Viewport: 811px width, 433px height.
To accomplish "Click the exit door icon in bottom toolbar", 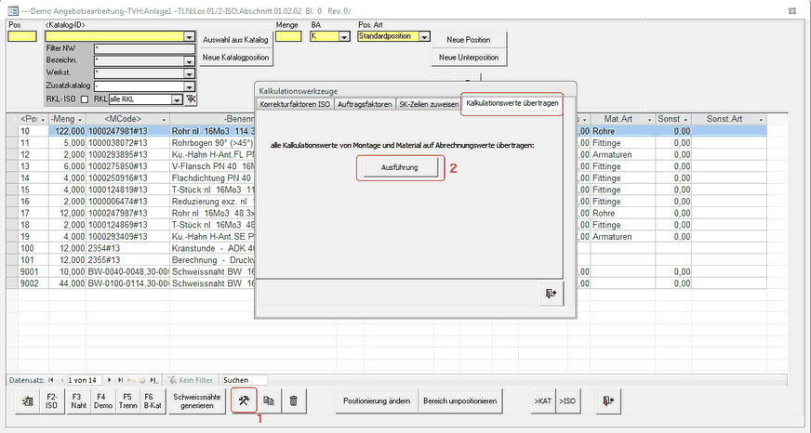I will (x=606, y=400).
